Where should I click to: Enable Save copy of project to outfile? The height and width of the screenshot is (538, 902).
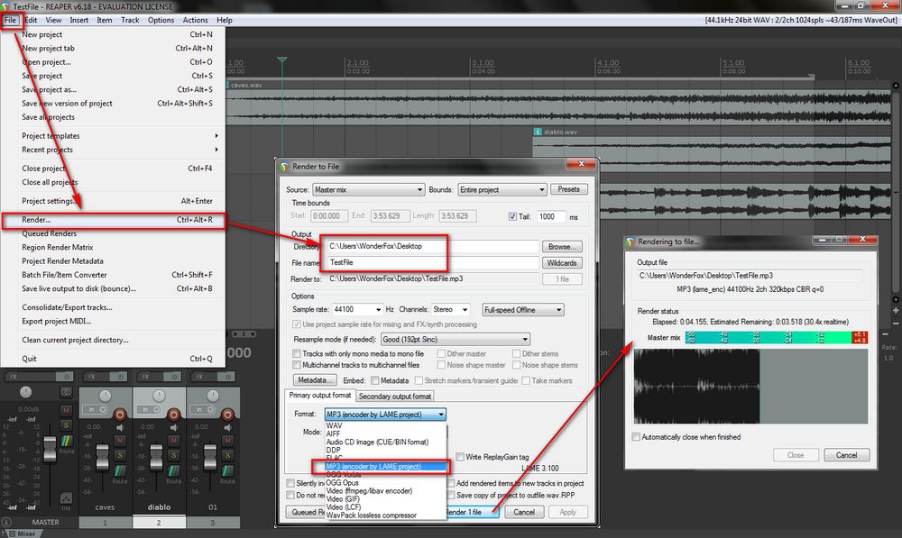451,495
